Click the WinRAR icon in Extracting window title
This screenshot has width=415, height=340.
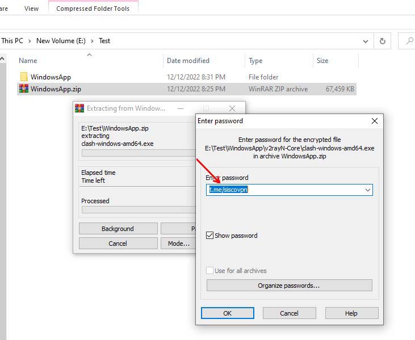tap(80, 108)
